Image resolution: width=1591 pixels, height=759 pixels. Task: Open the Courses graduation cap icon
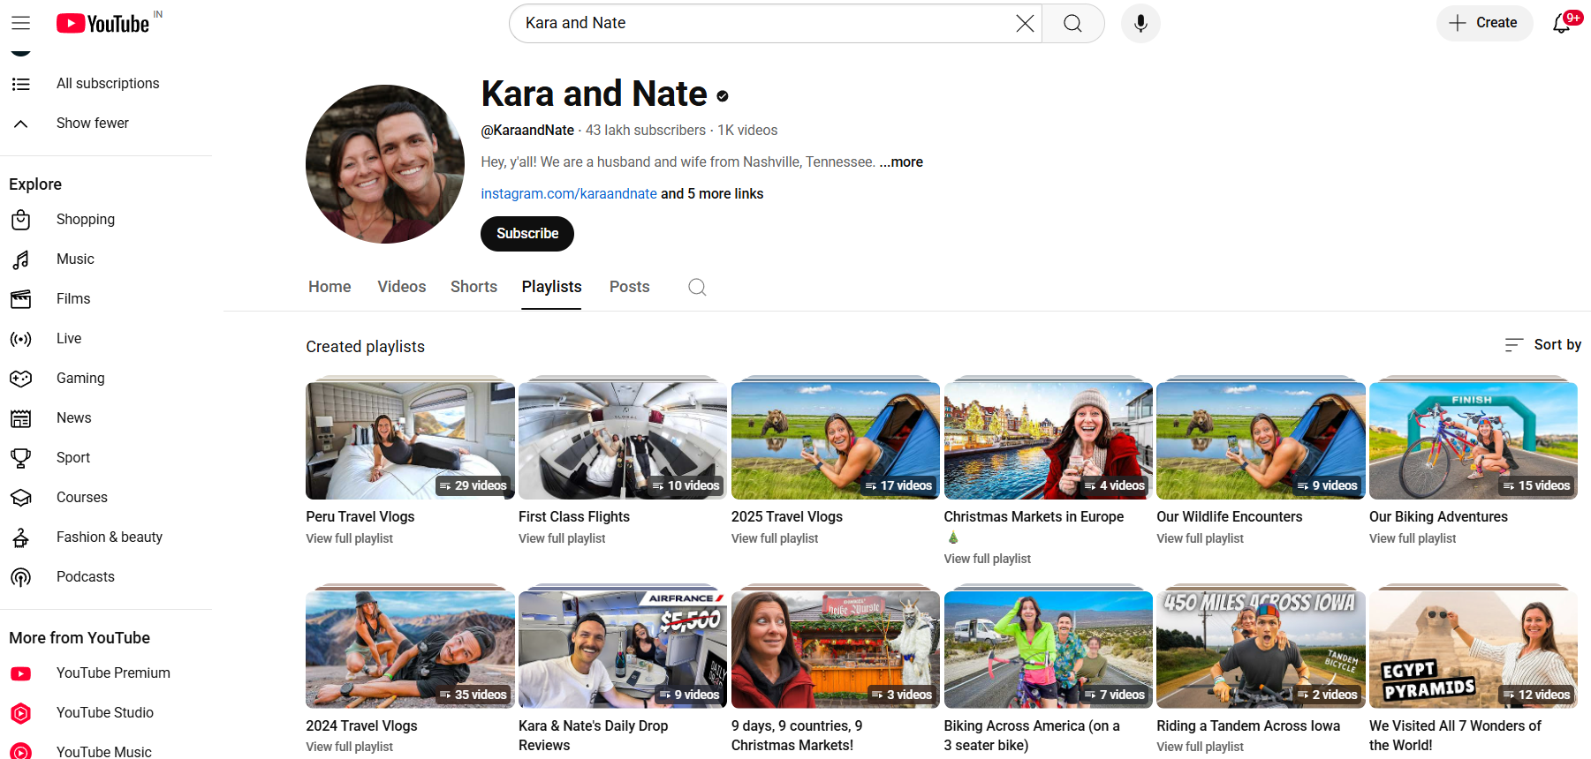[21, 498]
